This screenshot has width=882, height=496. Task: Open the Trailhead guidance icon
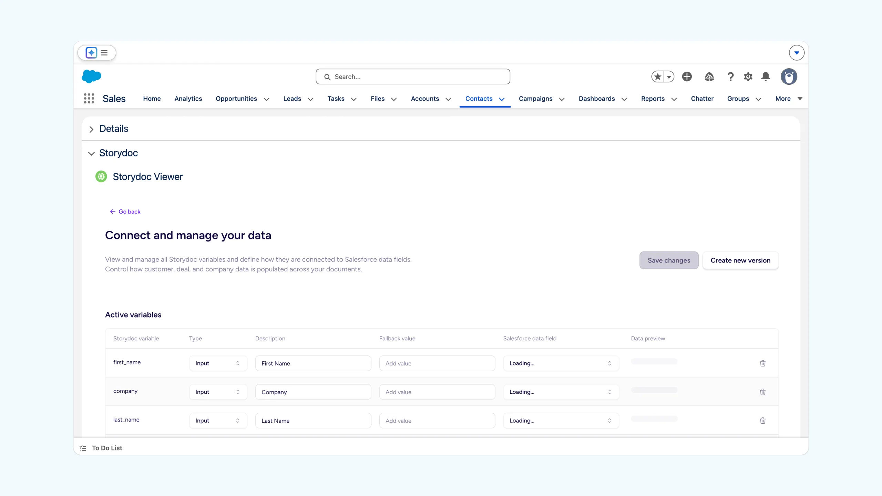point(709,76)
